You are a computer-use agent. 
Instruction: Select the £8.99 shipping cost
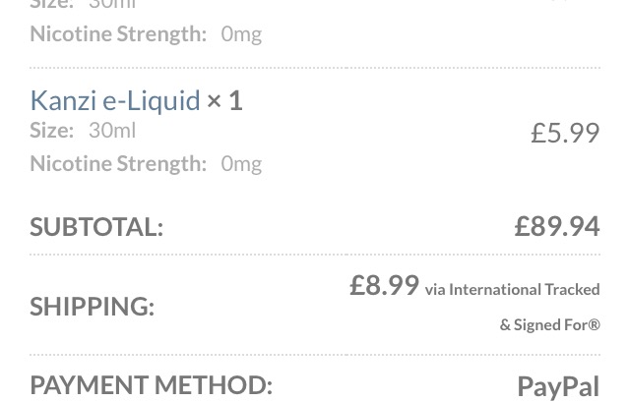point(385,285)
